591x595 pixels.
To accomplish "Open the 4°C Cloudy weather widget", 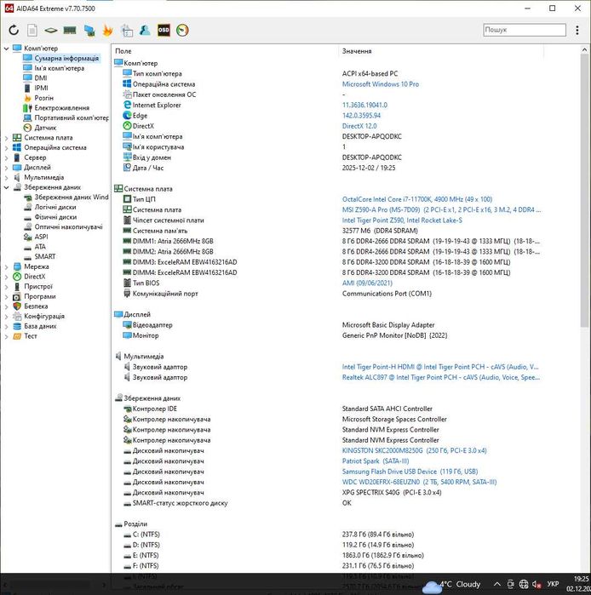I will coord(451,585).
